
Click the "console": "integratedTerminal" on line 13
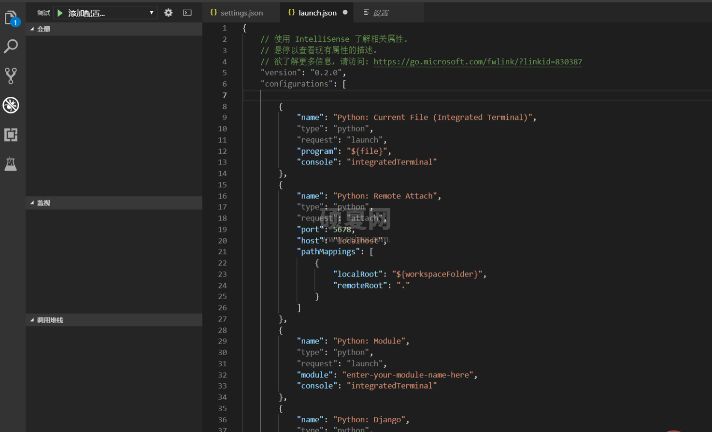(366, 162)
